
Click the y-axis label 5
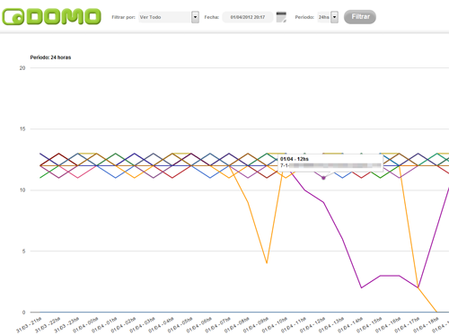coord(23,251)
